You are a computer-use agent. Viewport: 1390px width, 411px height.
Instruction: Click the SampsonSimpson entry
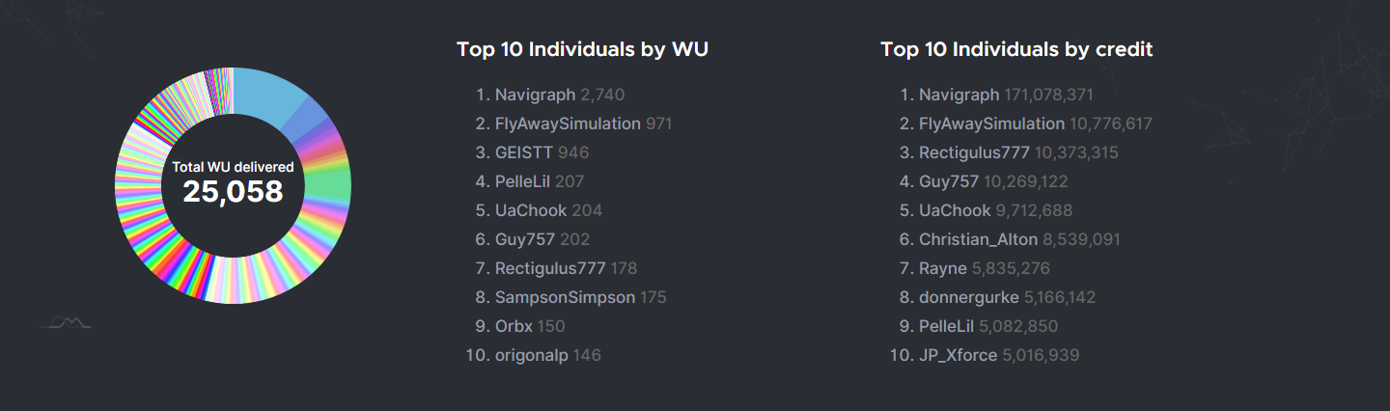565,297
